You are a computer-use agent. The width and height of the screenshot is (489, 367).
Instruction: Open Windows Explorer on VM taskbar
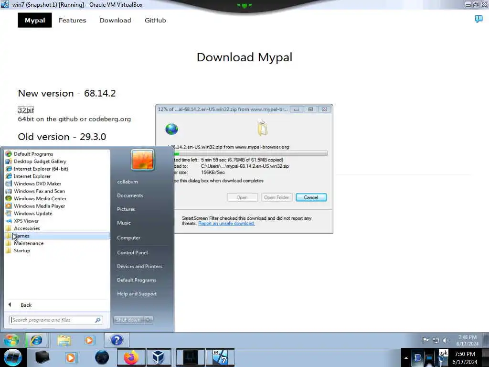click(64, 340)
